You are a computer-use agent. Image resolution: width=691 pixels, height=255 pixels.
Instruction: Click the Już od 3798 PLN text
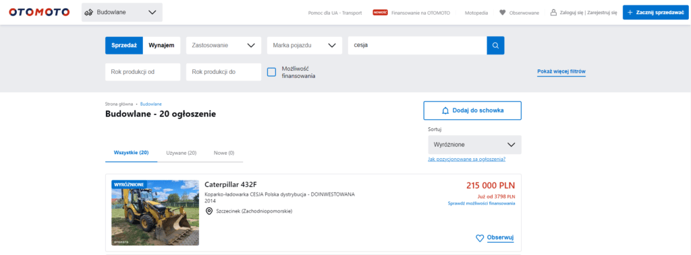point(496,196)
